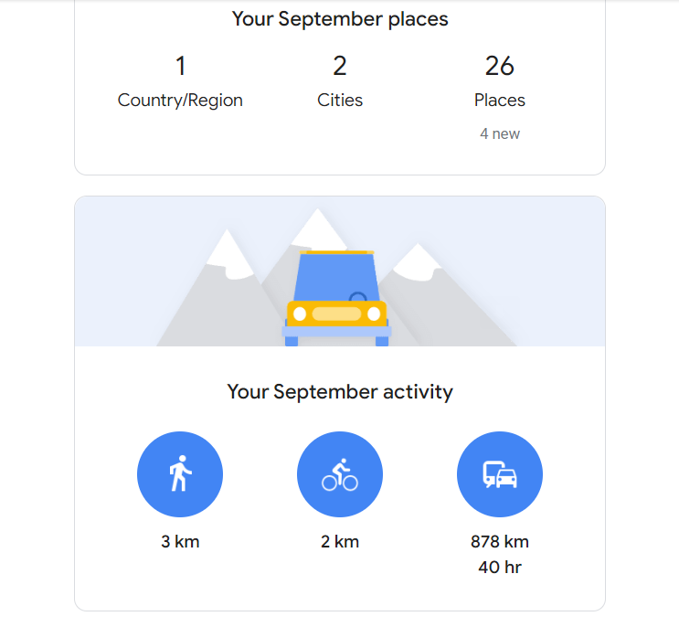Select the 878 km driving distance
The width and height of the screenshot is (679, 627).
[500, 542]
